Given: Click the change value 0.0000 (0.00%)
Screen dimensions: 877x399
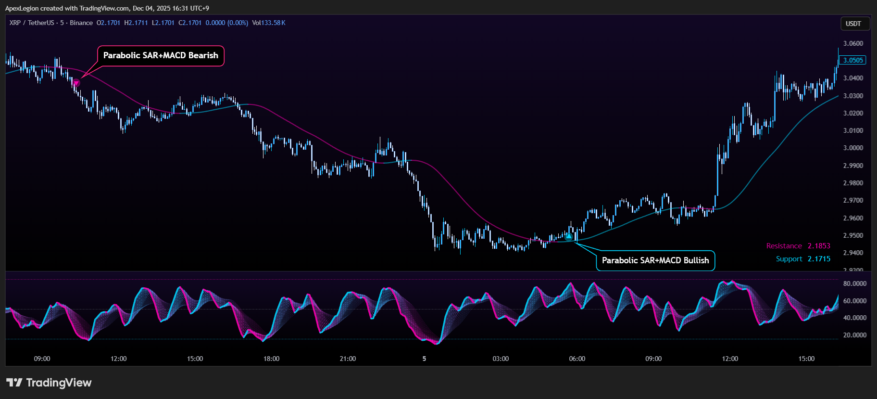Looking at the screenshot, I should [227, 23].
